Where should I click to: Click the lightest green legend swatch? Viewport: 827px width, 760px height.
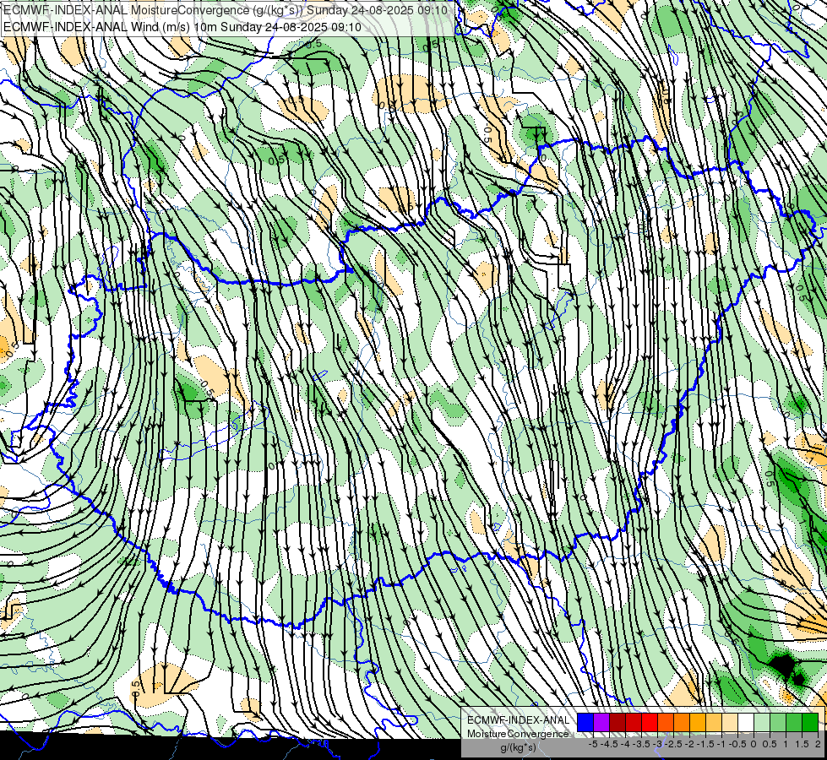[762, 723]
